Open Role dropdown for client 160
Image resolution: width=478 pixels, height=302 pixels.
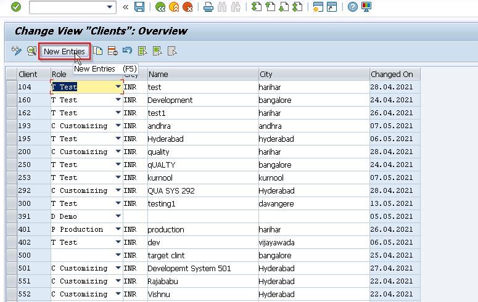click(118, 100)
